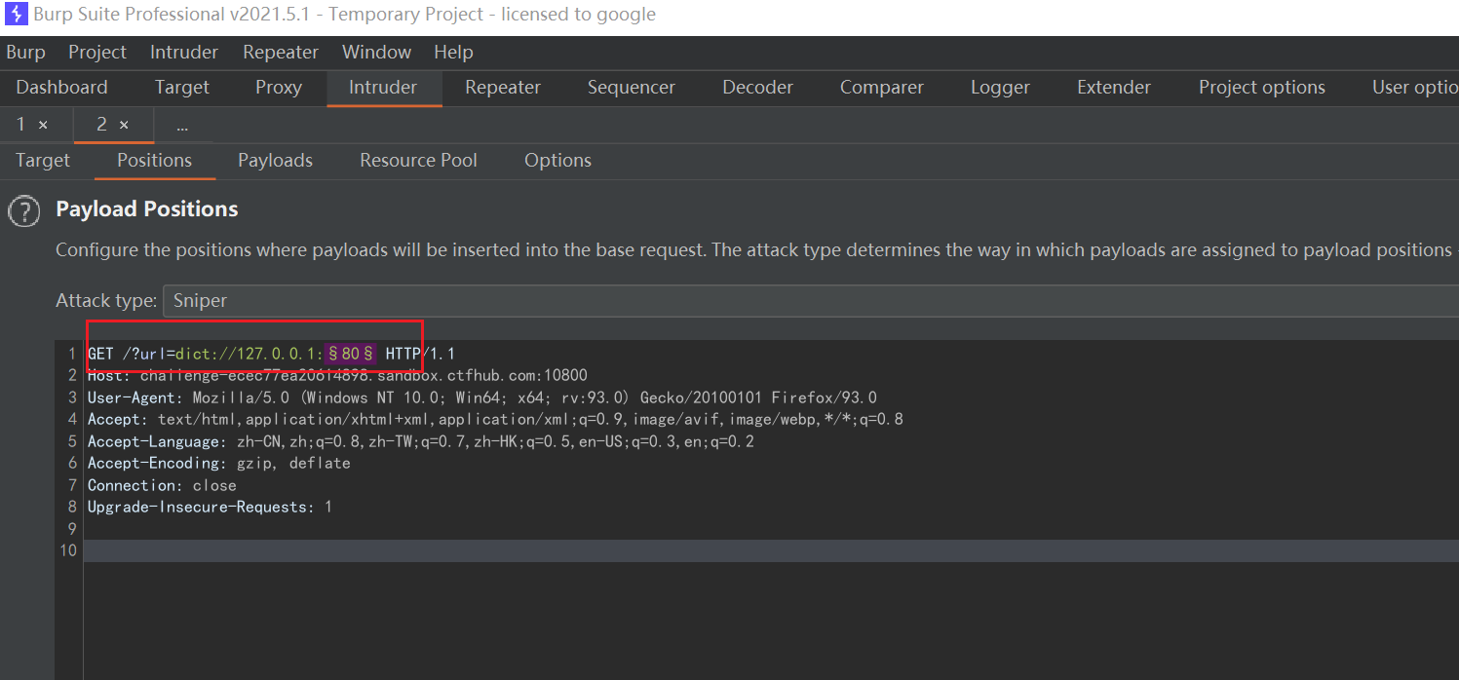This screenshot has width=1459, height=680.
Task: Click the empty line 10 in the editor
Action: [x=770, y=550]
